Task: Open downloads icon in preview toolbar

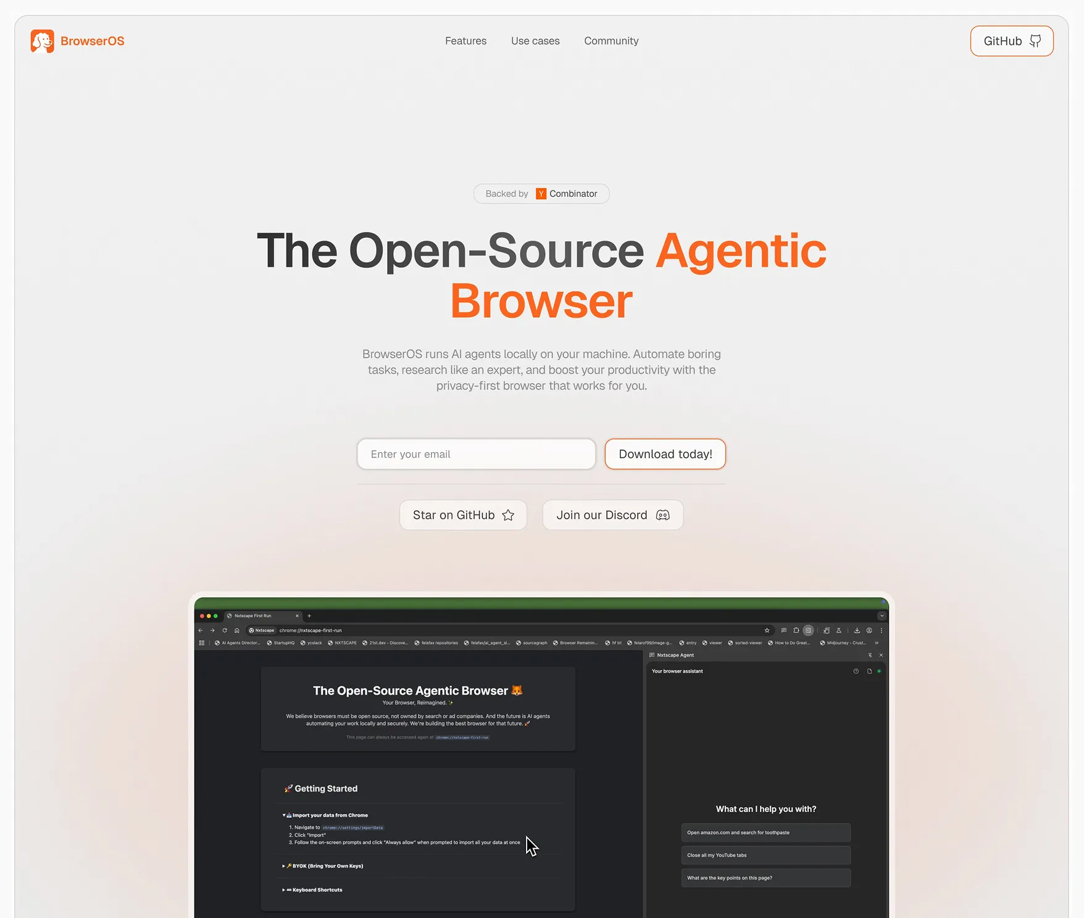Action: pyautogui.click(x=857, y=631)
